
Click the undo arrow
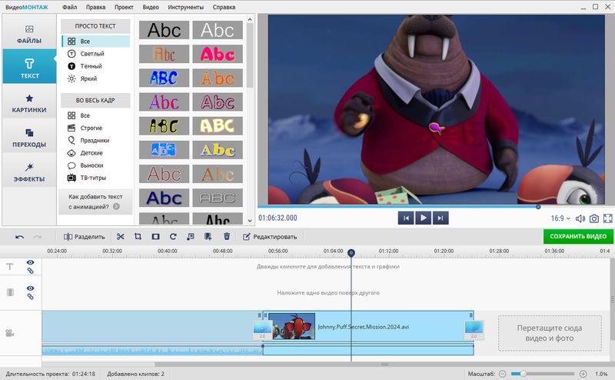point(19,237)
